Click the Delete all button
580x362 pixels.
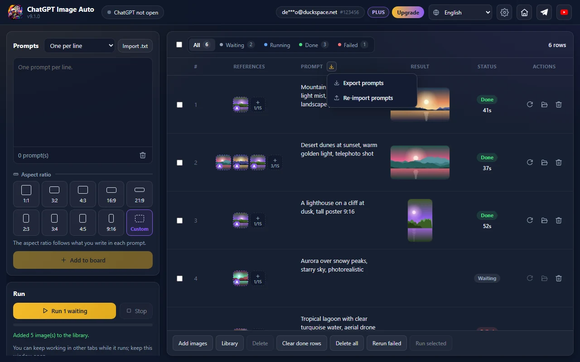click(347, 343)
